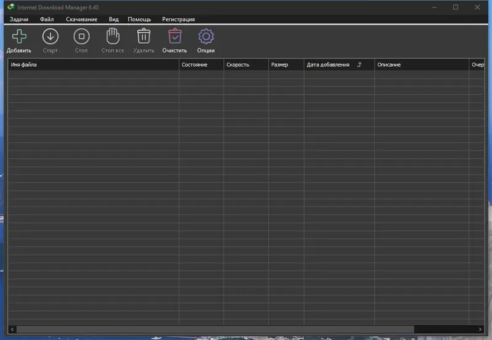Click the Стоп все hand icon
Viewport: 492px width, 340px height.
pyautogui.click(x=113, y=36)
